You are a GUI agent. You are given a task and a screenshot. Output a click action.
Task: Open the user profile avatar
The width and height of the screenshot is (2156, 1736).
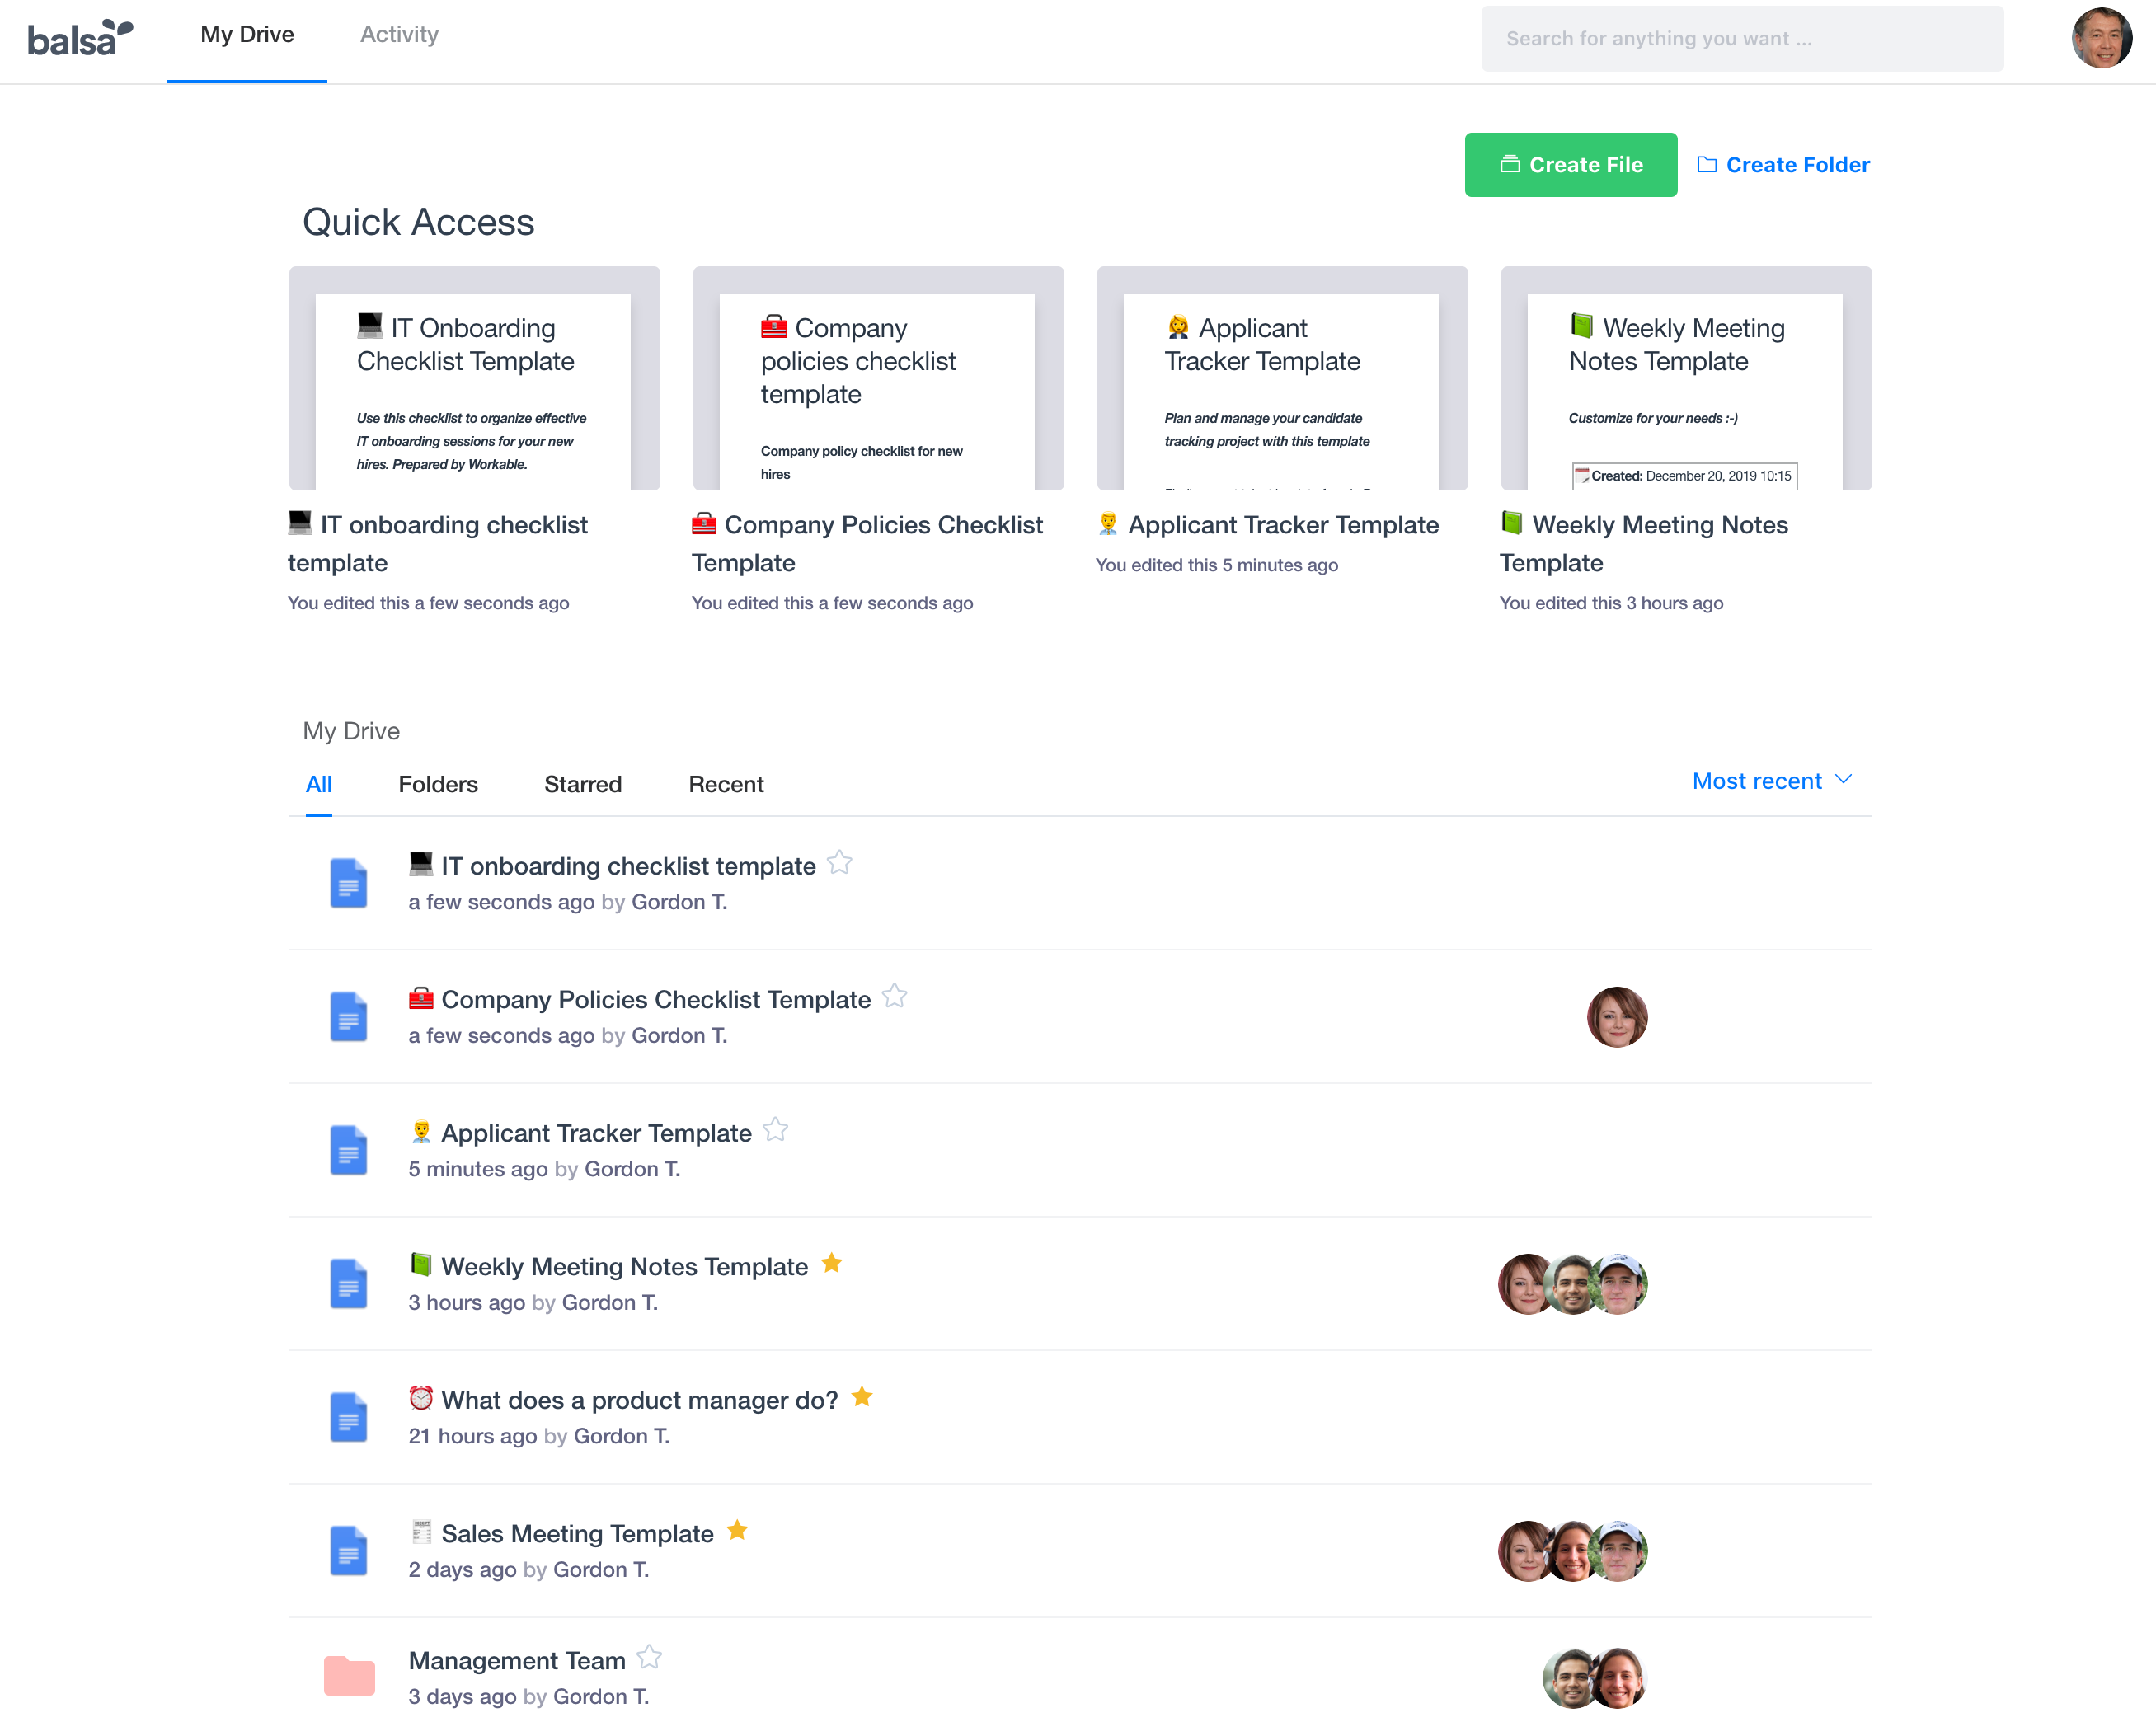2100,38
